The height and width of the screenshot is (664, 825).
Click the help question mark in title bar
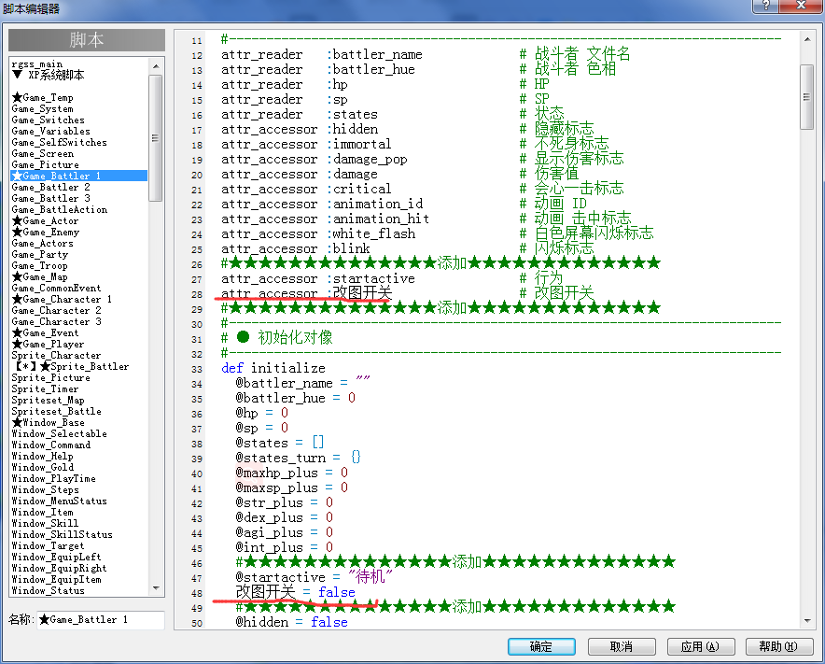coord(766,6)
